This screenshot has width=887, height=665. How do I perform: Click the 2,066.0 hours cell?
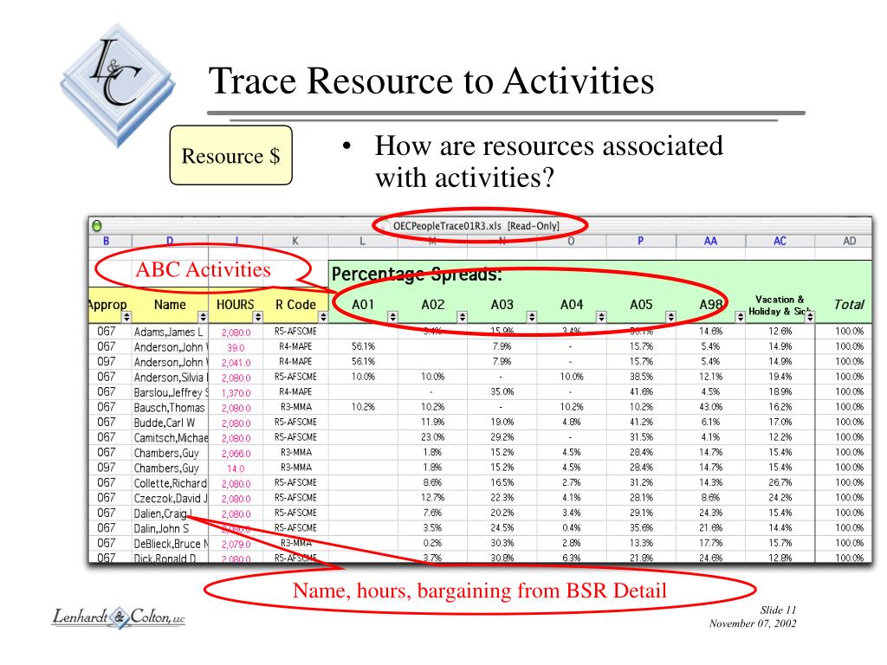click(x=236, y=453)
